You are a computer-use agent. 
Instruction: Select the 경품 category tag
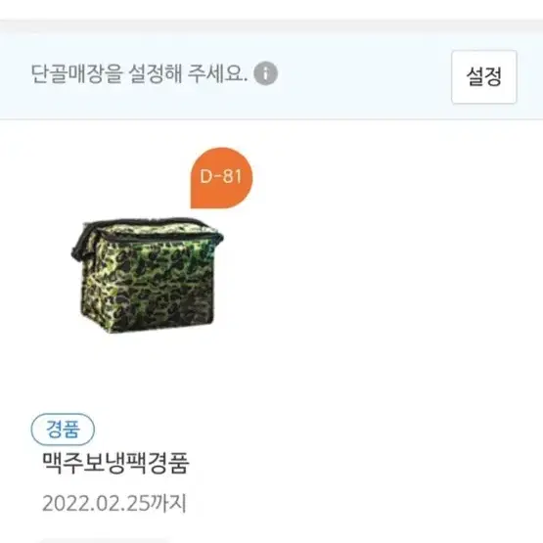pyautogui.click(x=63, y=430)
